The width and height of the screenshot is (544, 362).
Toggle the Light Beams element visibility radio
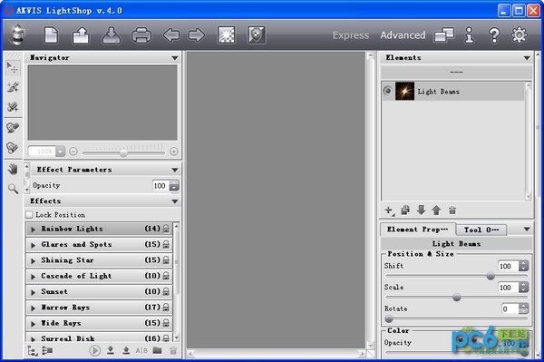(387, 91)
